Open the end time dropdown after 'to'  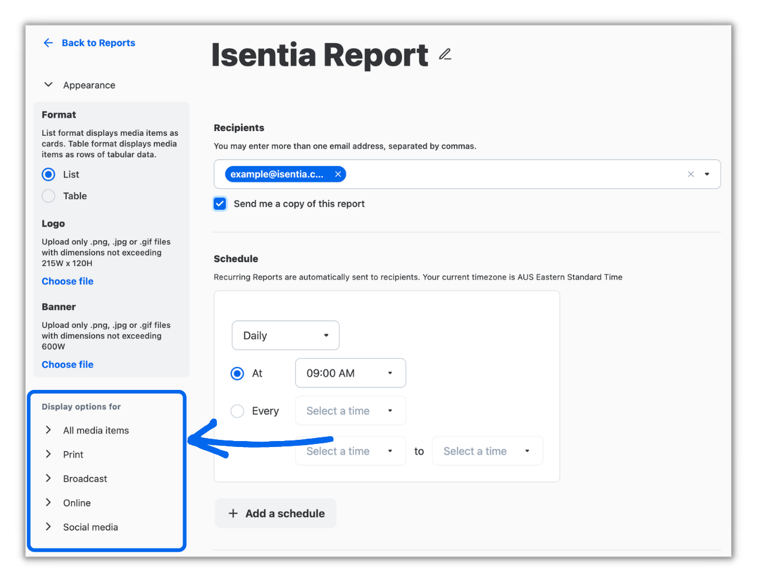pos(487,451)
